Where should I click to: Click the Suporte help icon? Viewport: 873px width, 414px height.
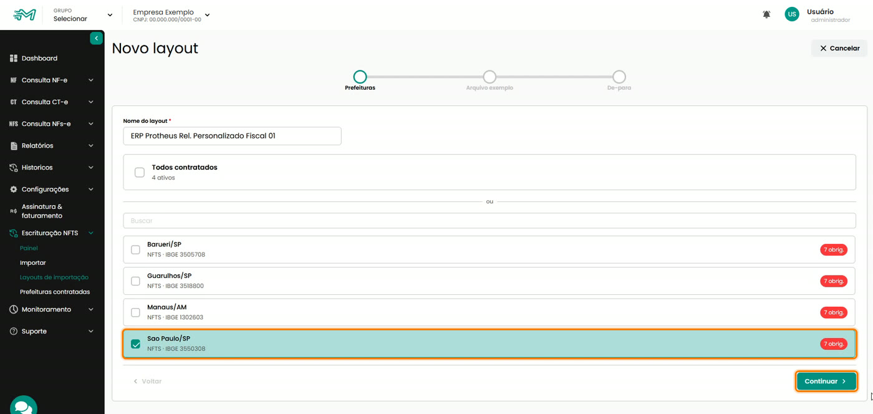tap(13, 331)
